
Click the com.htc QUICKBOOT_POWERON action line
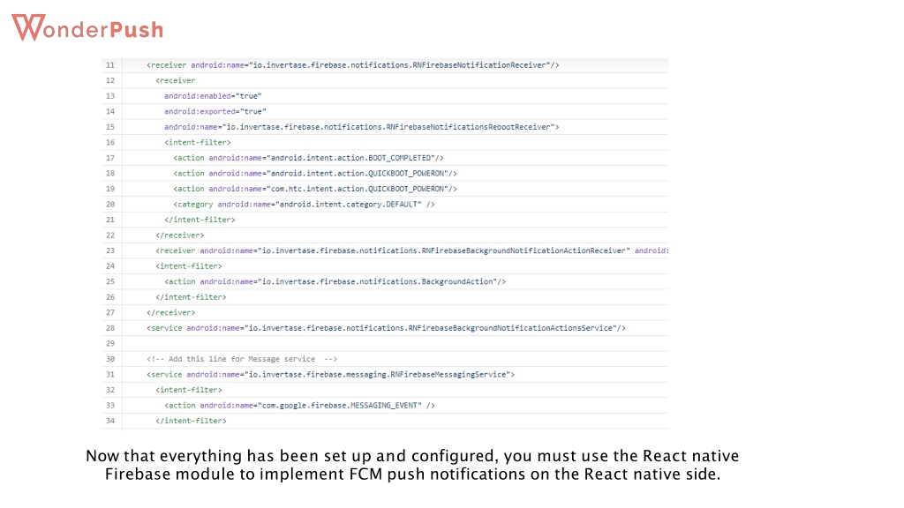tap(315, 189)
